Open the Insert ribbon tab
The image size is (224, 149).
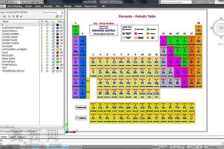tap(38, 6)
